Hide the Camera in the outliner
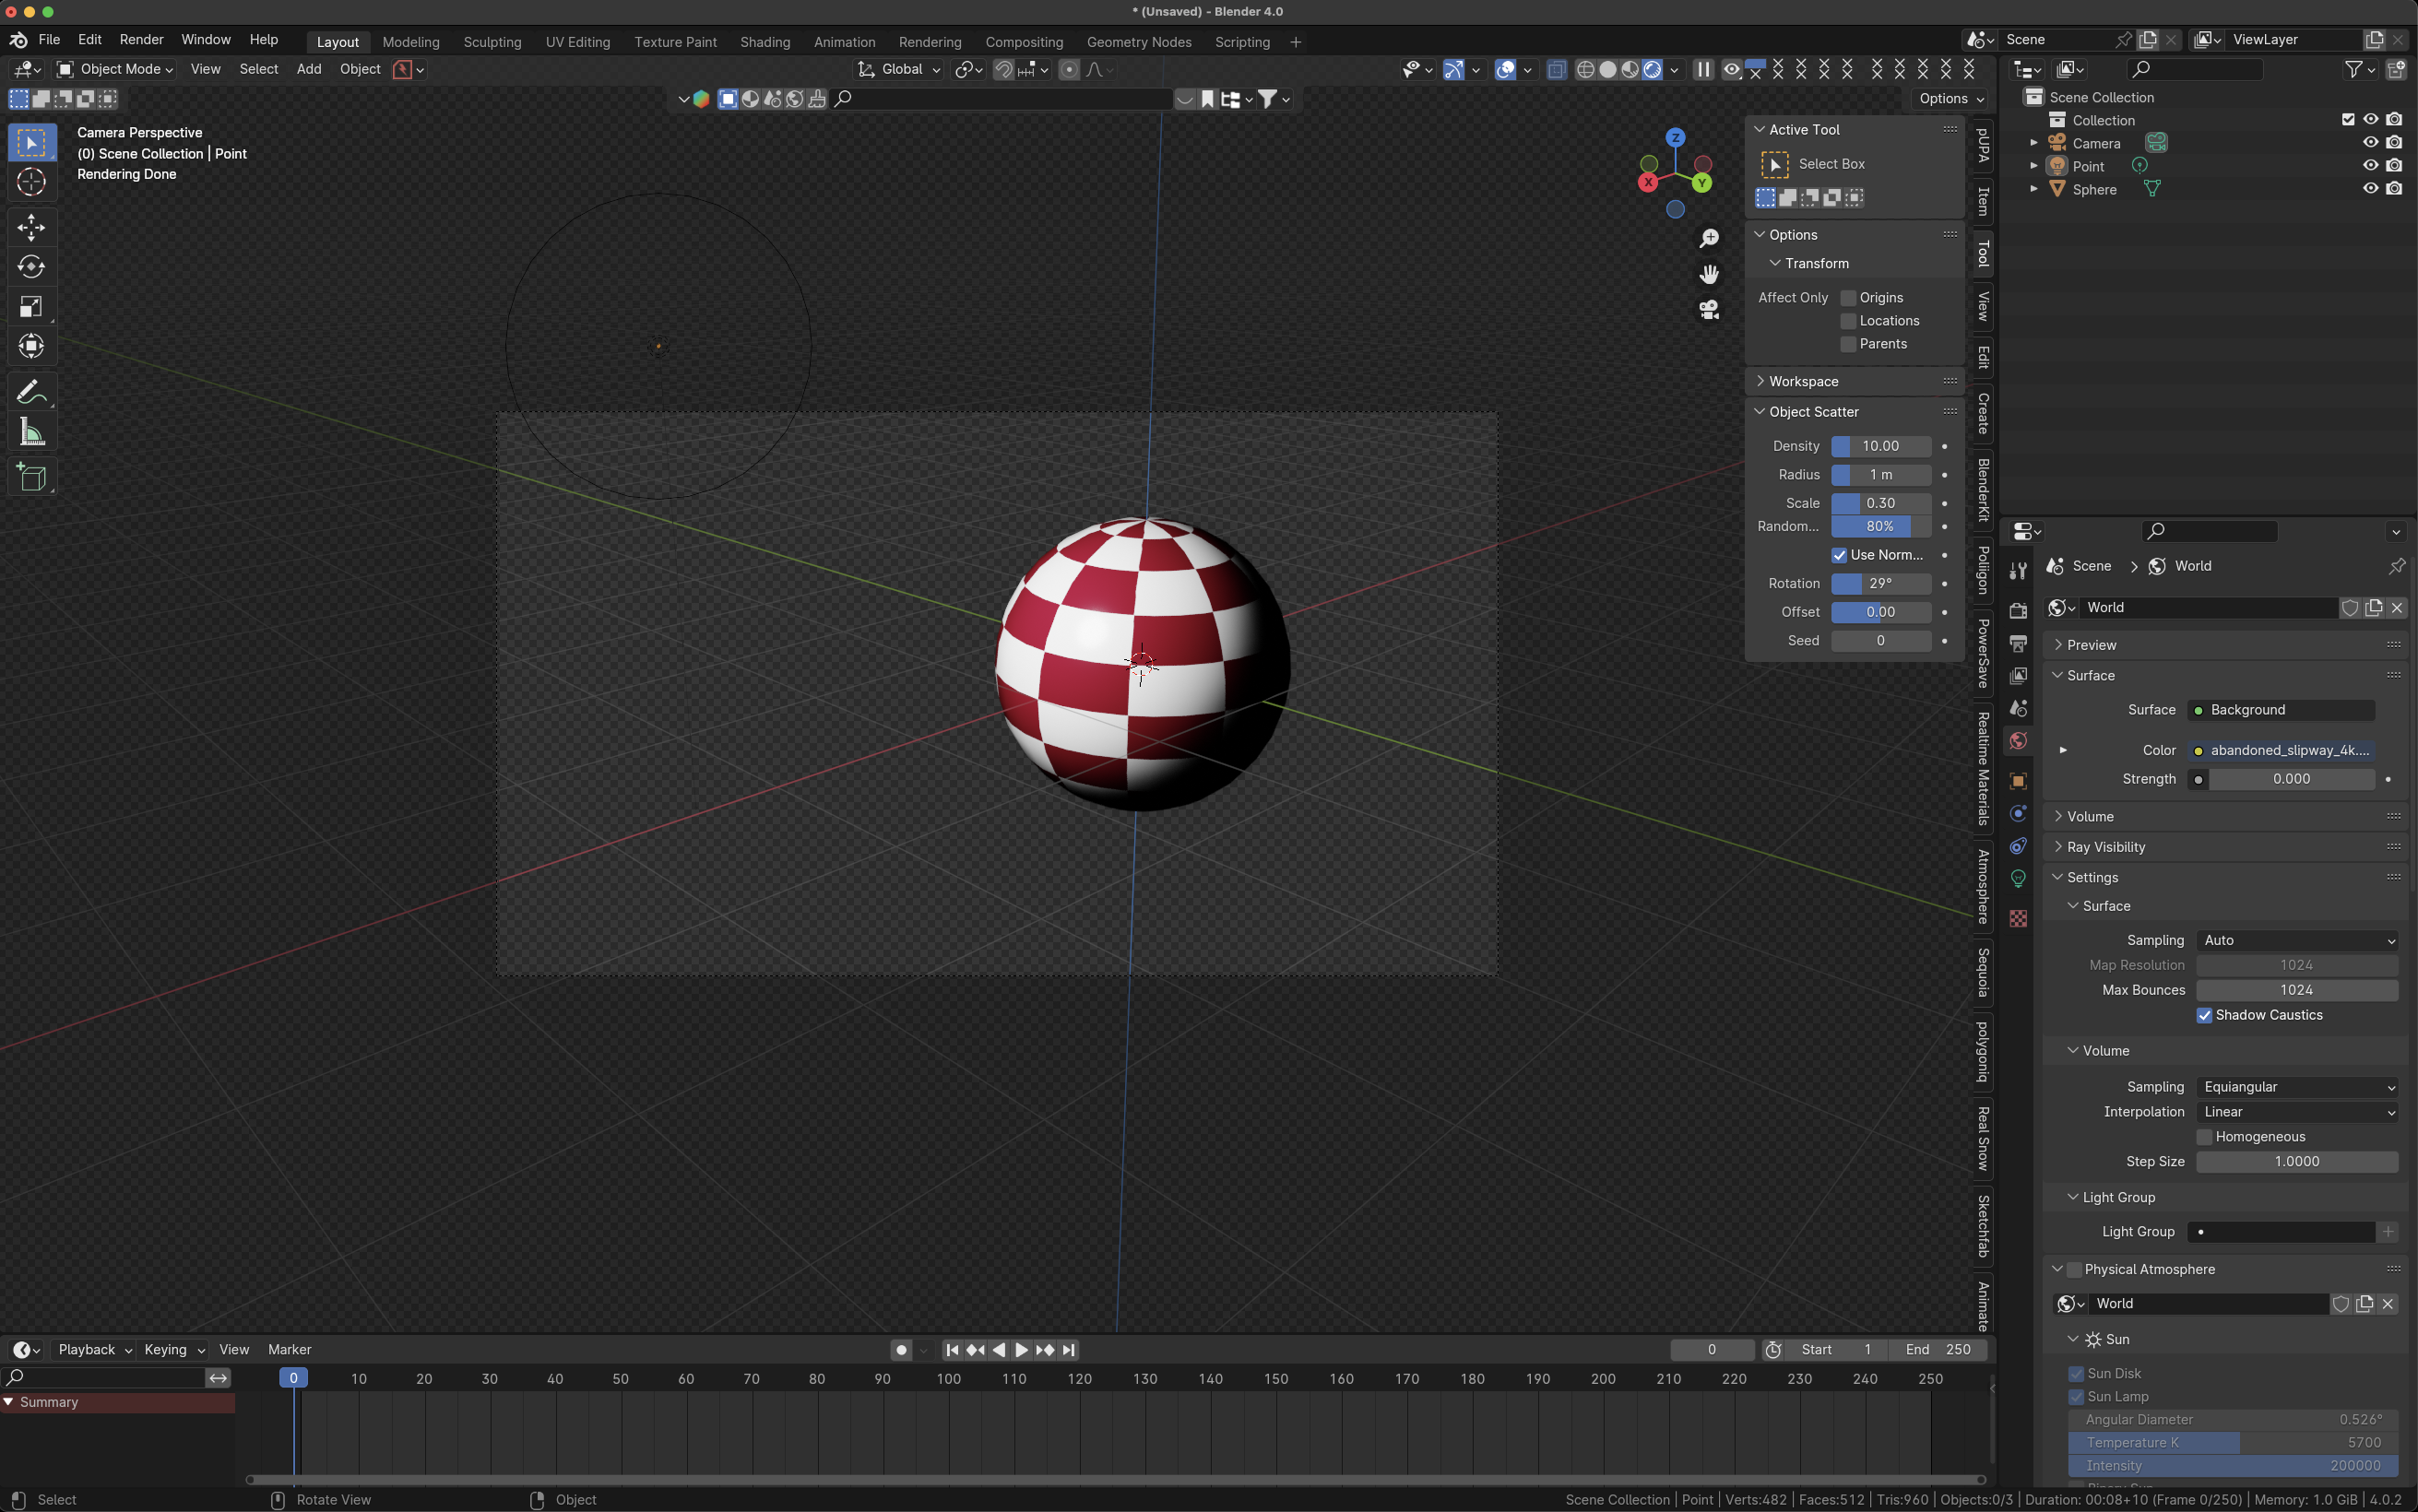This screenshot has width=2418, height=1512. 2370,143
